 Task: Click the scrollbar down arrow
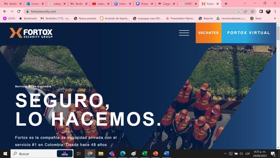click(278, 147)
